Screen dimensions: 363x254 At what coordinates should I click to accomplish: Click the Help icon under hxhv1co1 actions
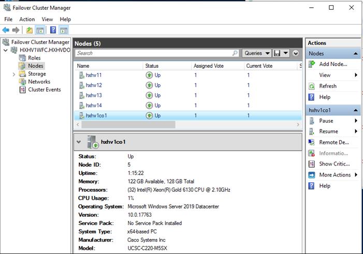(x=312, y=186)
